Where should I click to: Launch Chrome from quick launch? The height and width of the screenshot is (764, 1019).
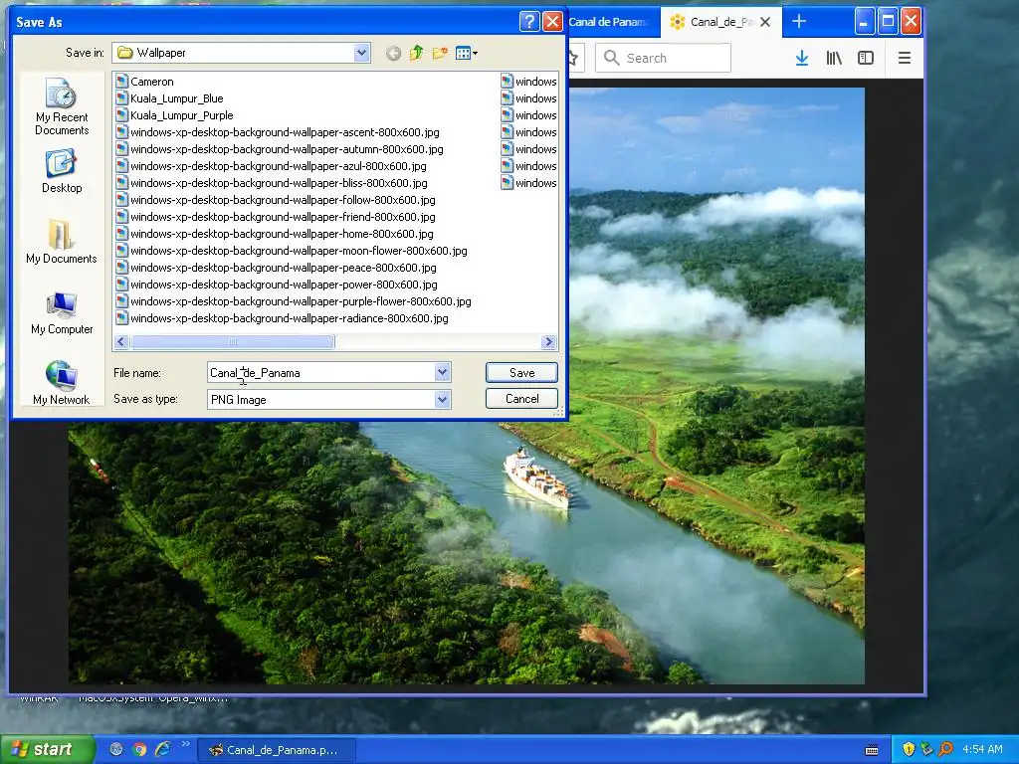click(x=139, y=749)
